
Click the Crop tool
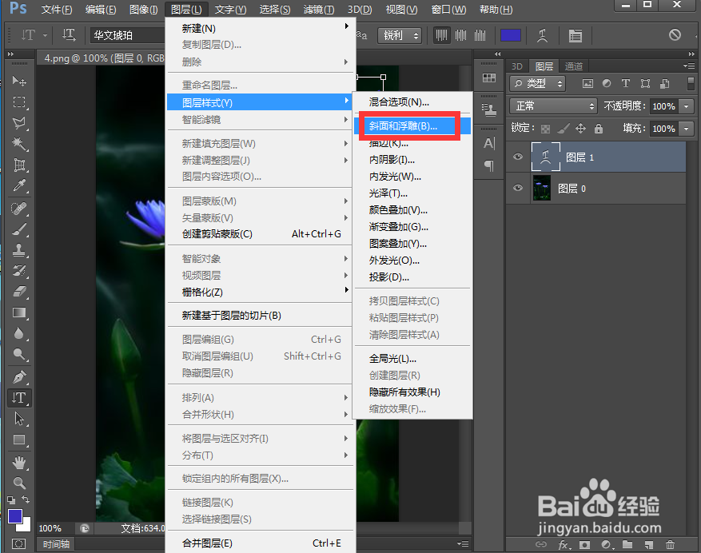point(19,165)
